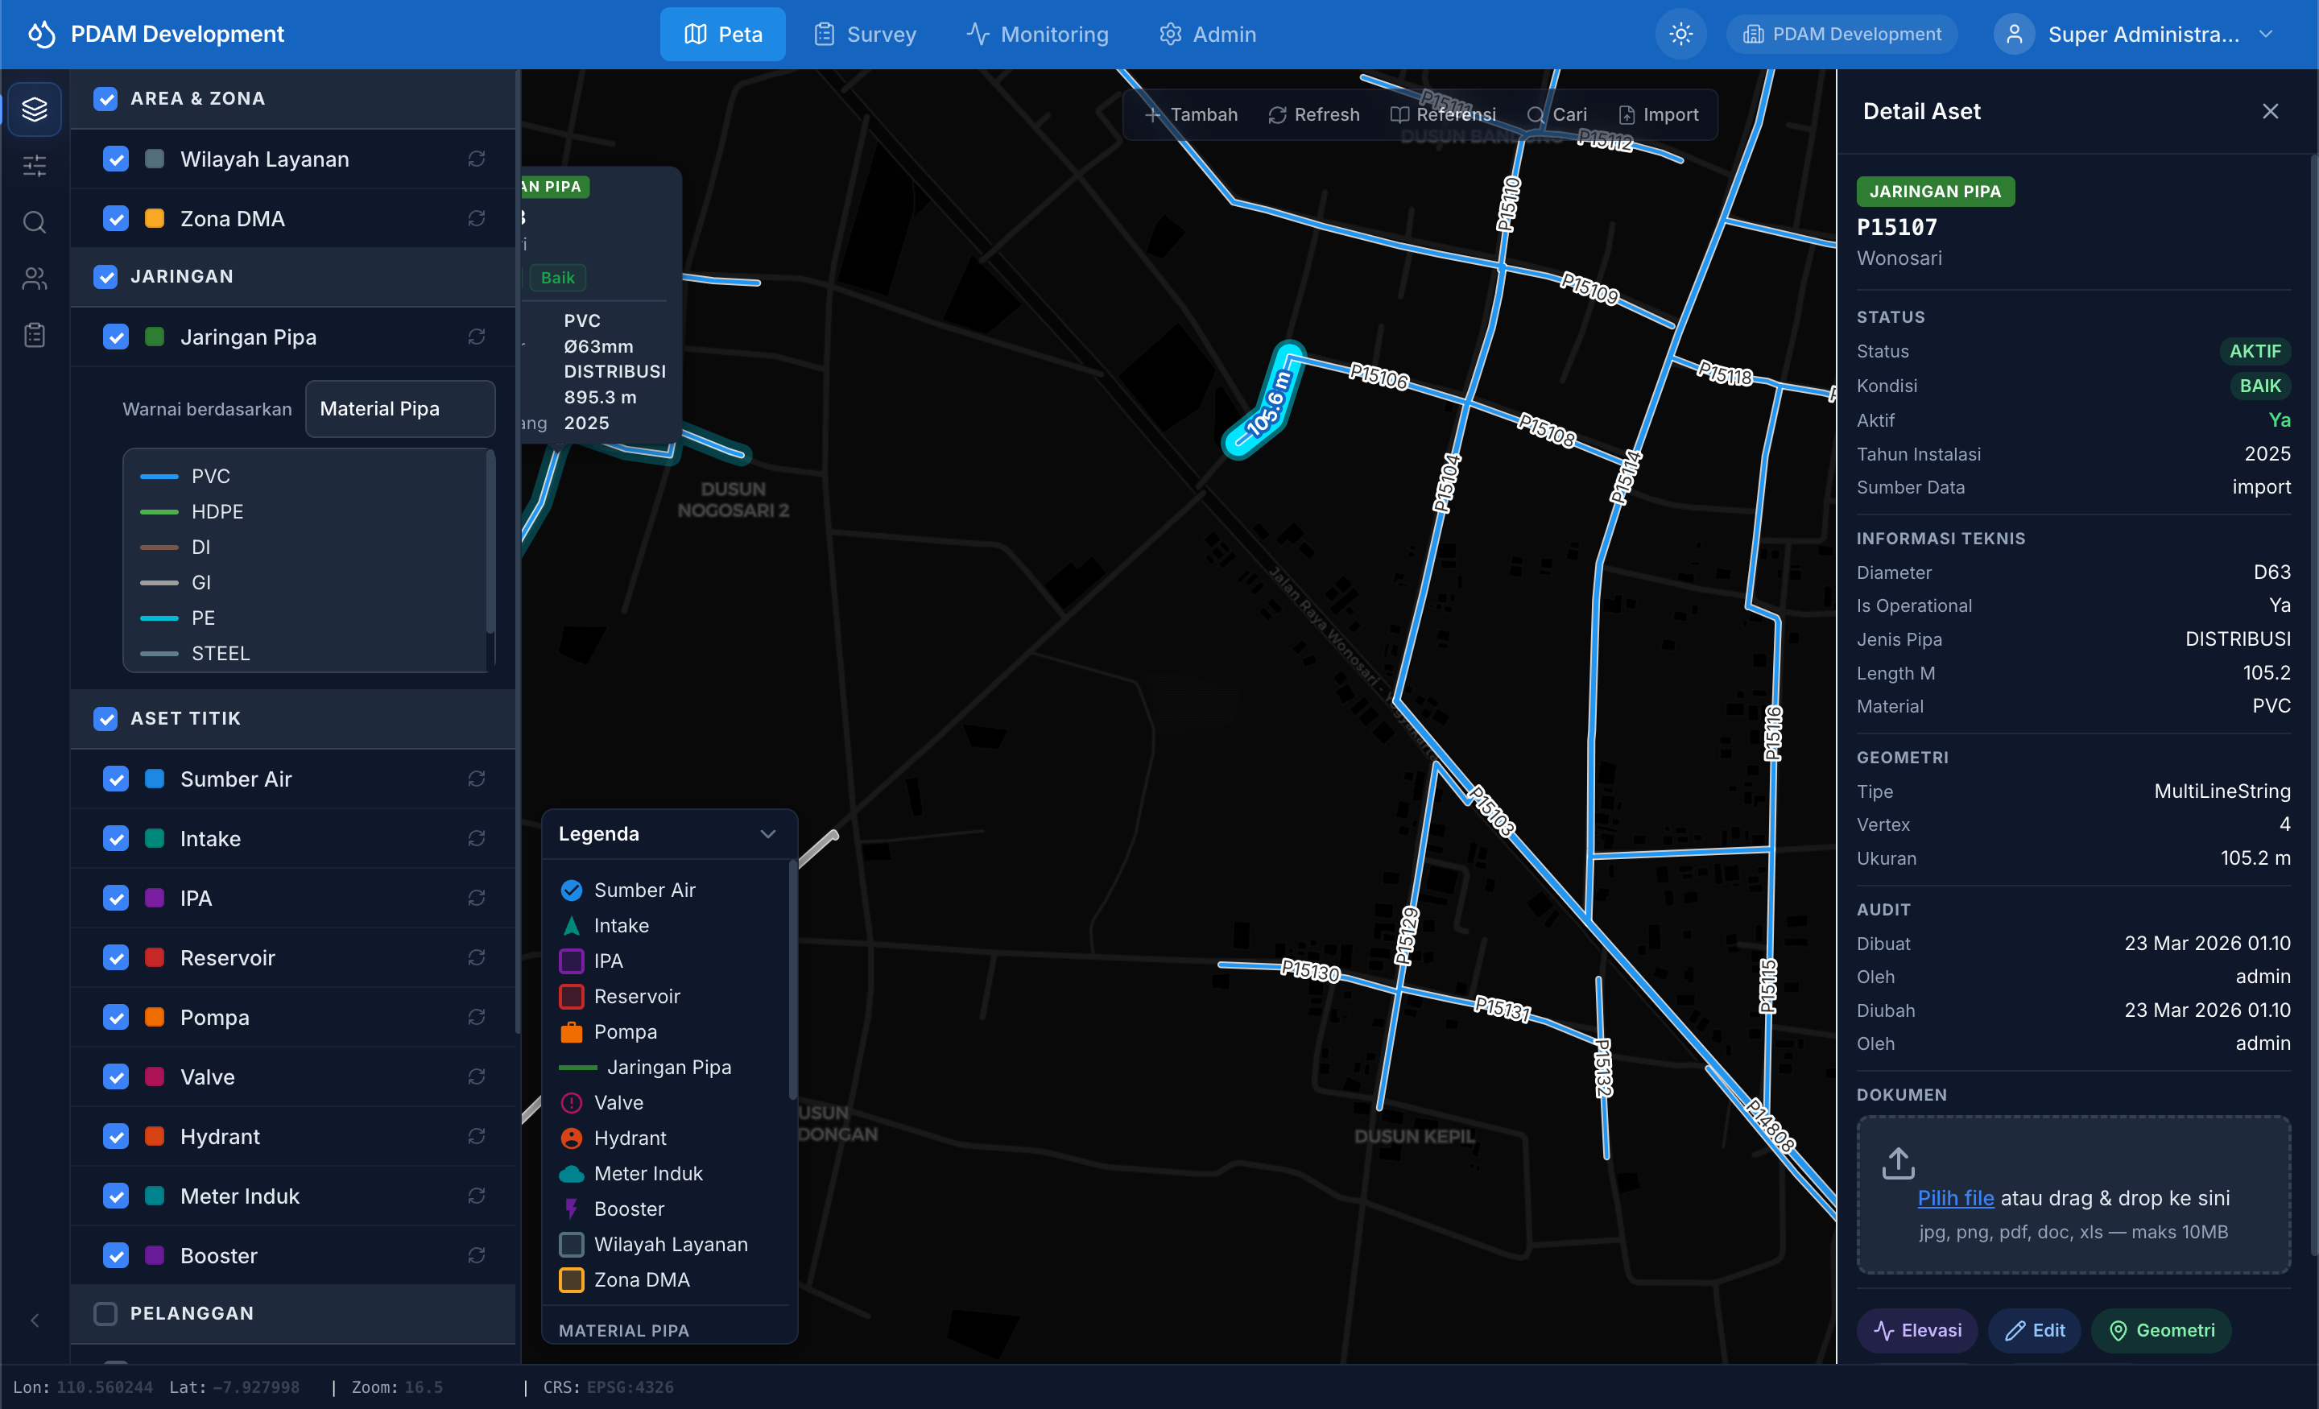Viewport: 2319px width, 1409px height.
Task: Uncheck the Wilayah Layanan layer
Action: [116, 159]
